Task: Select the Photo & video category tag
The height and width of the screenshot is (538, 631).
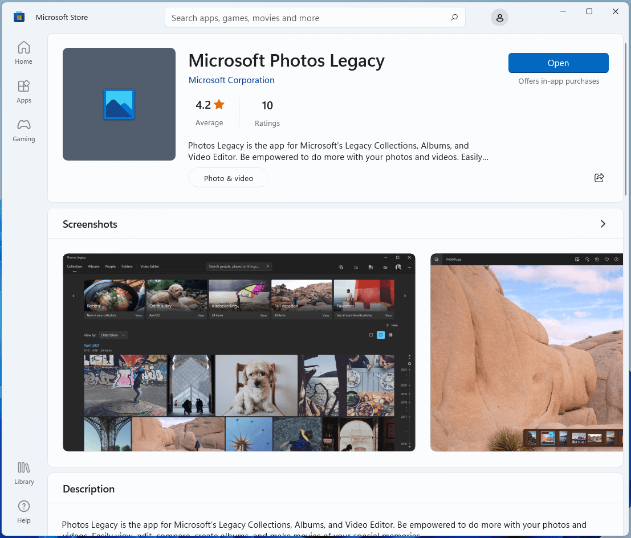Action: (x=229, y=178)
